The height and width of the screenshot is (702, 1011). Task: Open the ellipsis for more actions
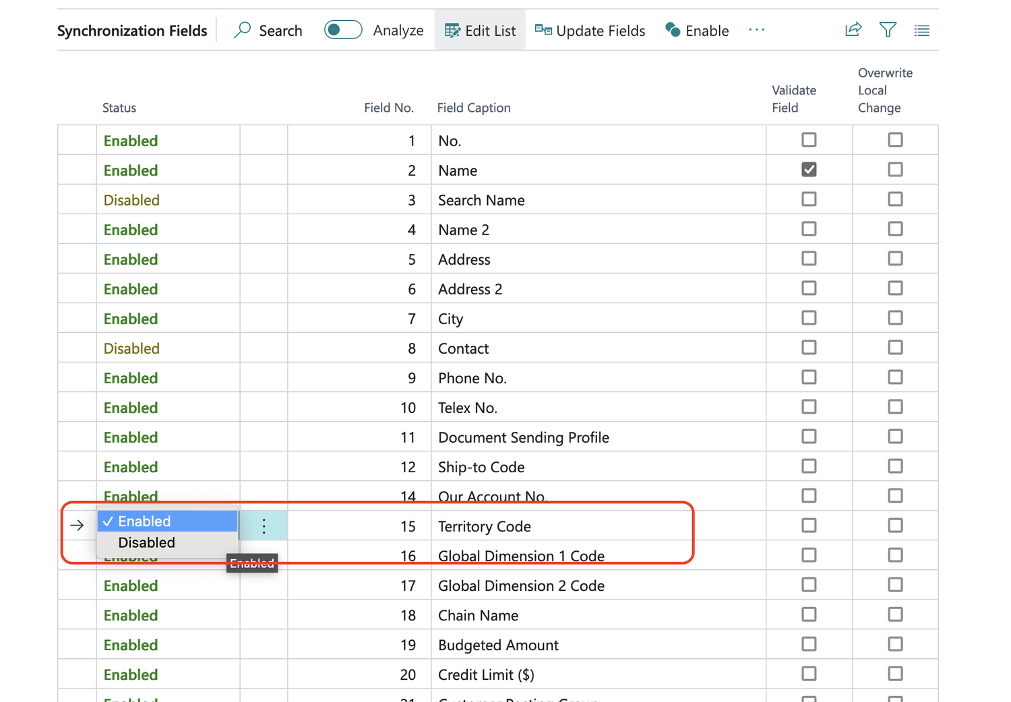coord(756,30)
